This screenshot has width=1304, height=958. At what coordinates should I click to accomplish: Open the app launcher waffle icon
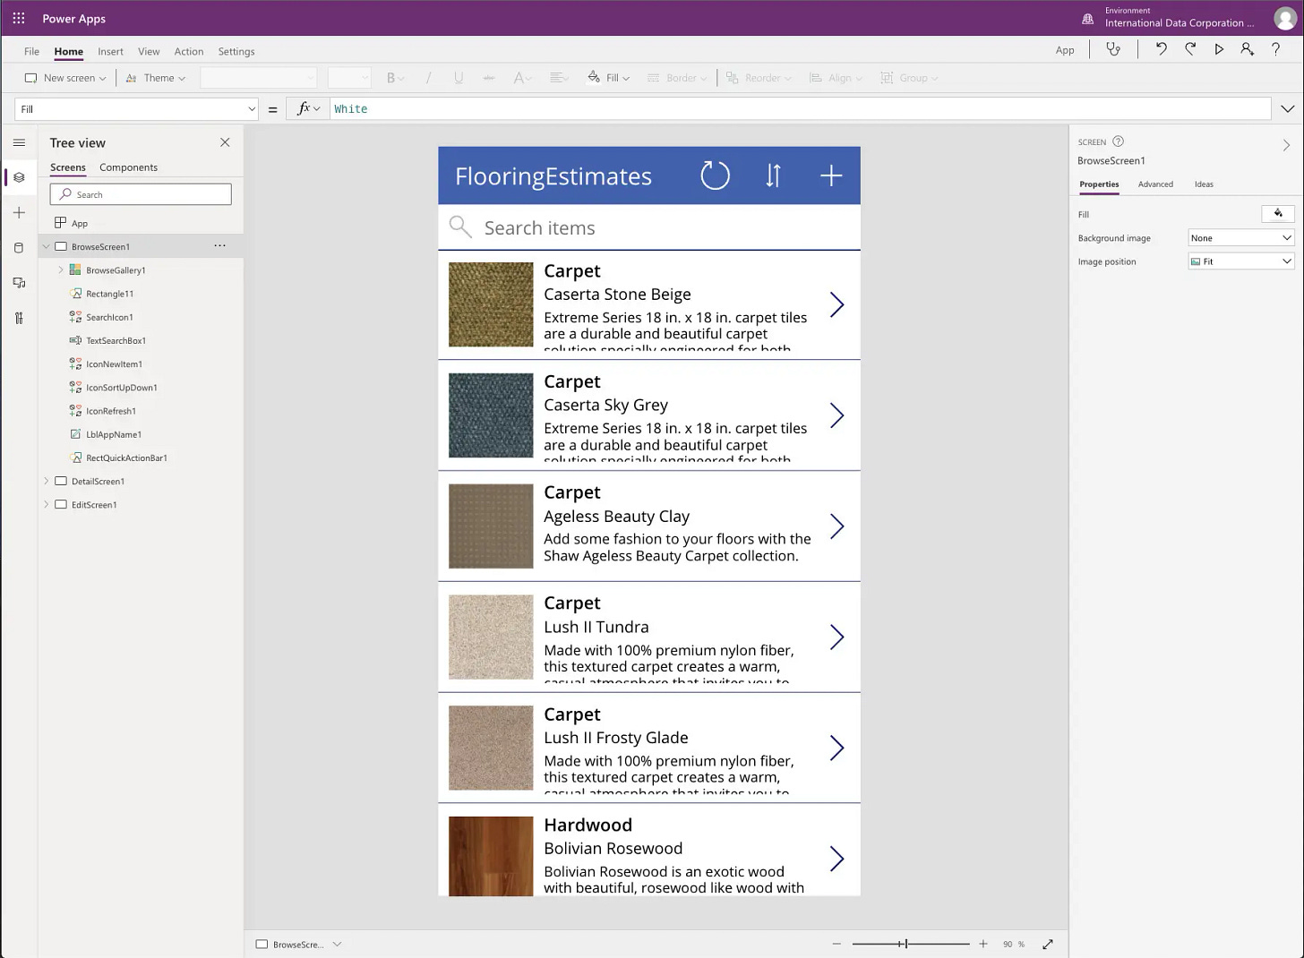[18, 18]
